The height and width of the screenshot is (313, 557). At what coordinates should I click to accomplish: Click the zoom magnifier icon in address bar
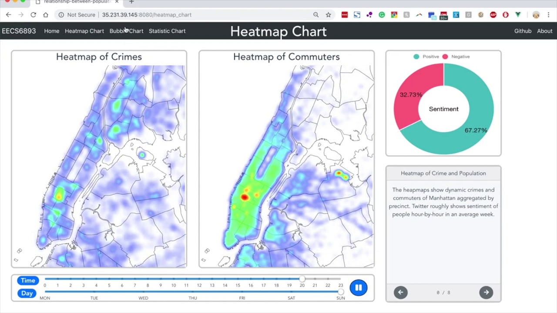tap(316, 15)
